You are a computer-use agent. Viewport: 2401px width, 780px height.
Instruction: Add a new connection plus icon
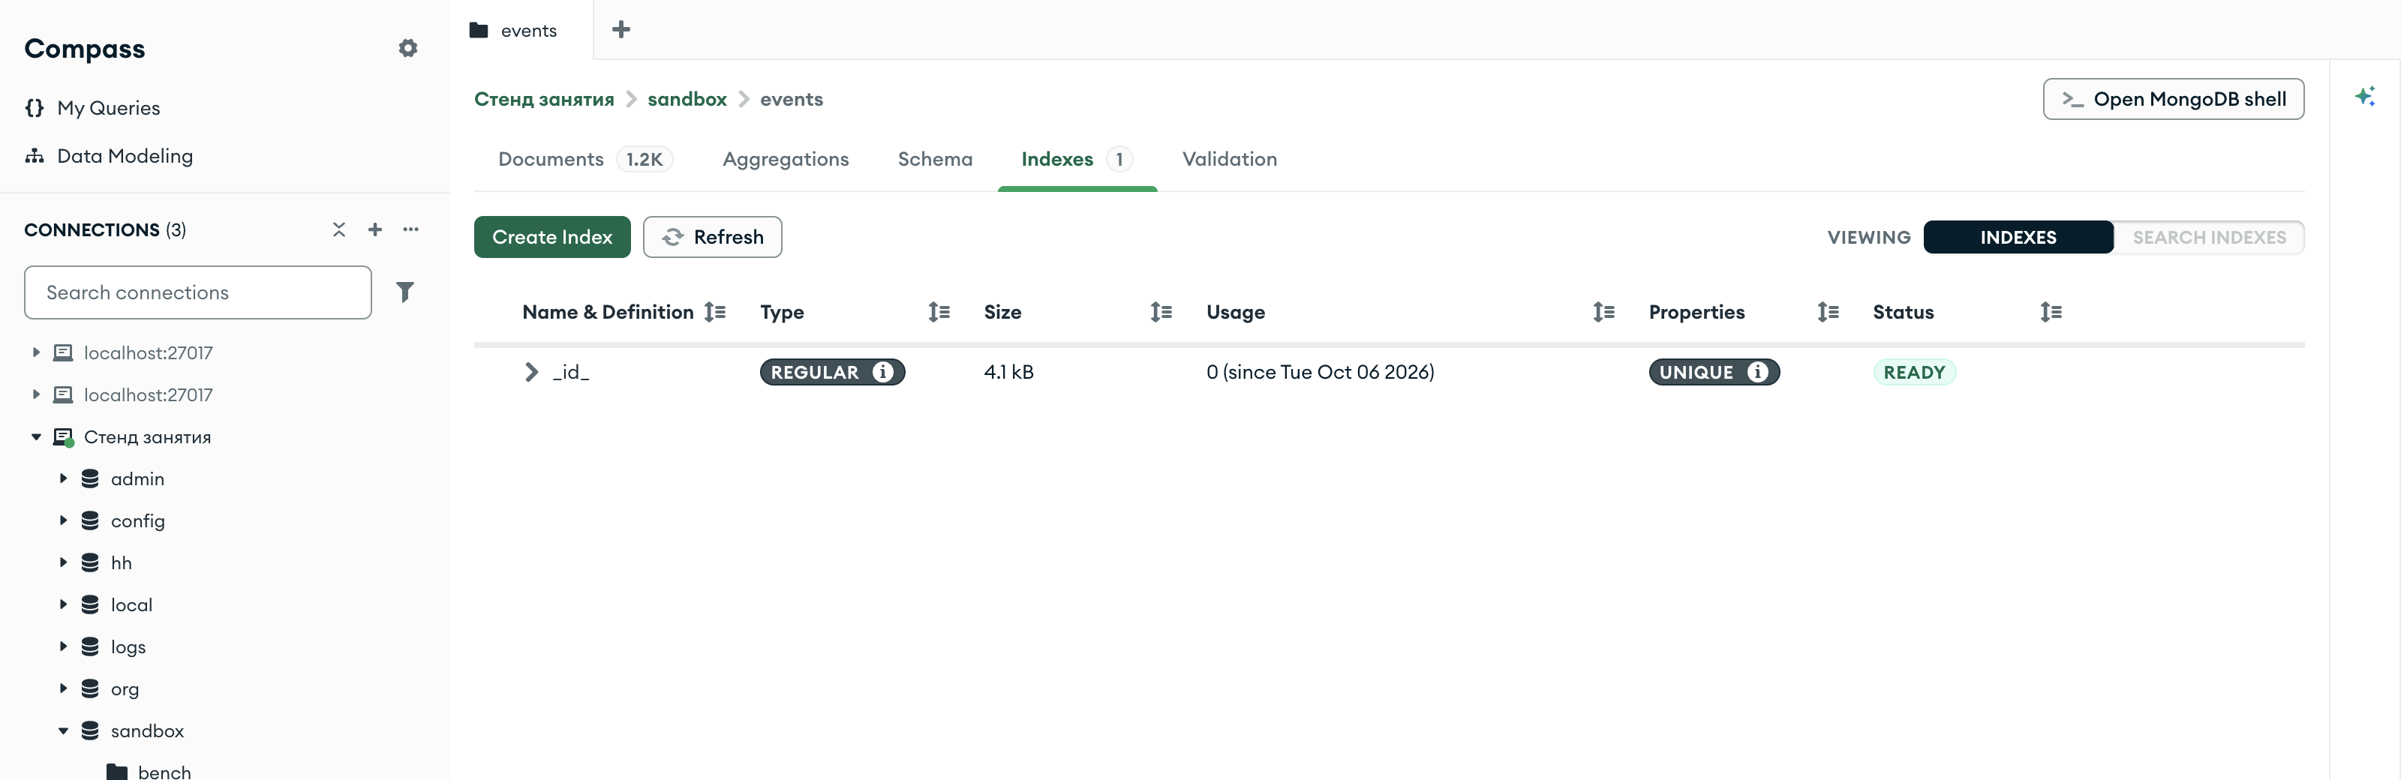374,229
